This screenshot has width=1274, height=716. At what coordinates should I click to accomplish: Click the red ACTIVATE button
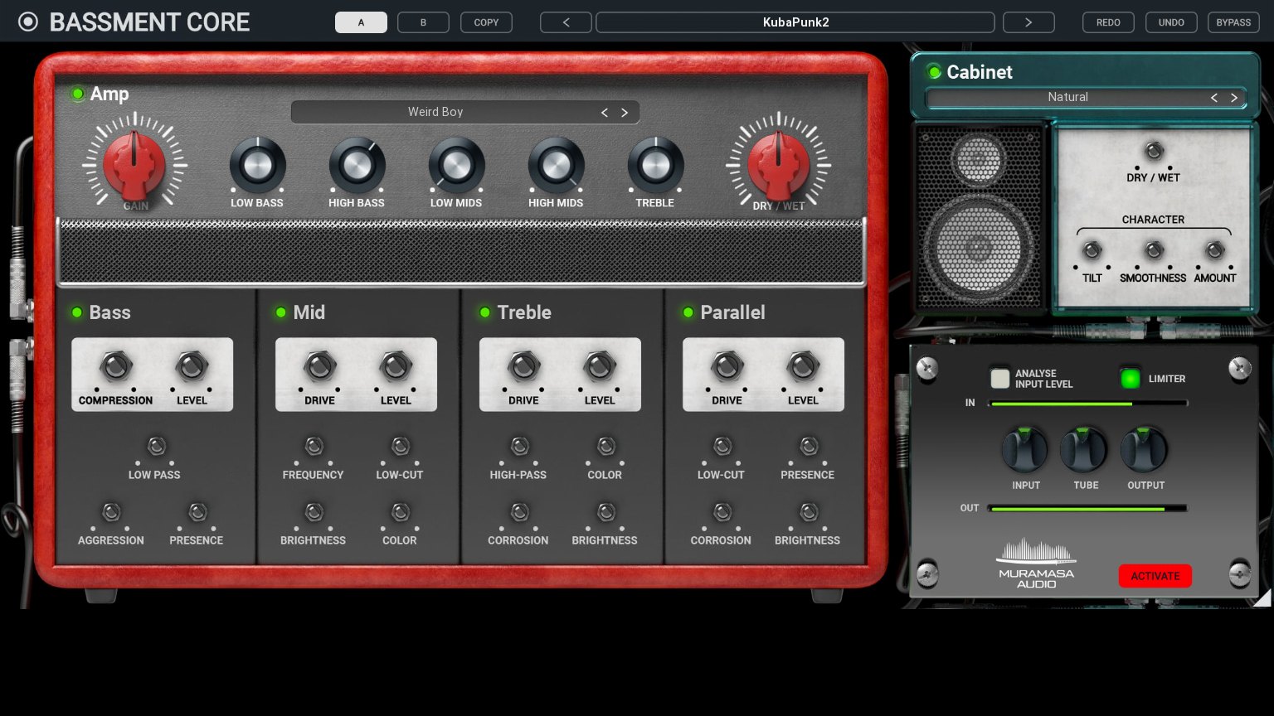1155,576
